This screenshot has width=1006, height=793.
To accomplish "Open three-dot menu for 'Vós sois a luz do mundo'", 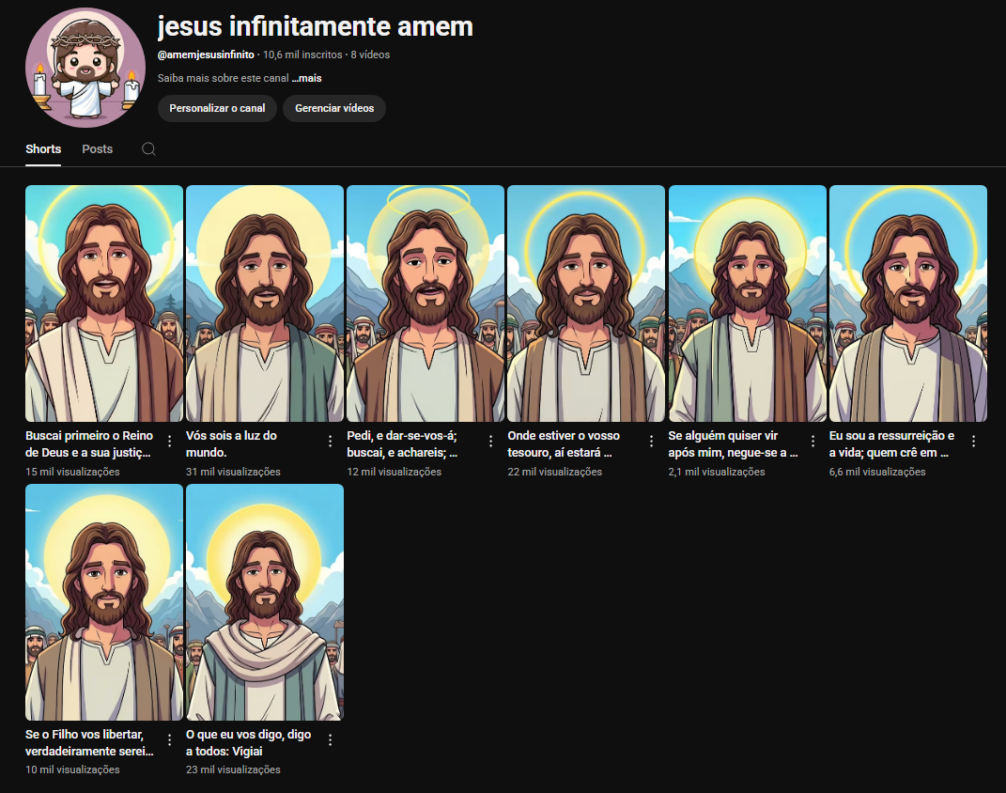I will point(331,441).
